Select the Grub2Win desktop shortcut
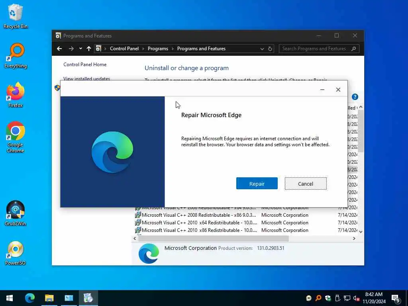Screen dimensions: 408x306 (x=16, y=214)
